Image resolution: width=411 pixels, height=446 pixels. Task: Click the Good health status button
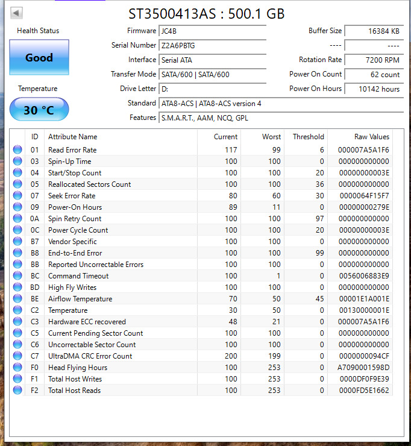(x=39, y=57)
